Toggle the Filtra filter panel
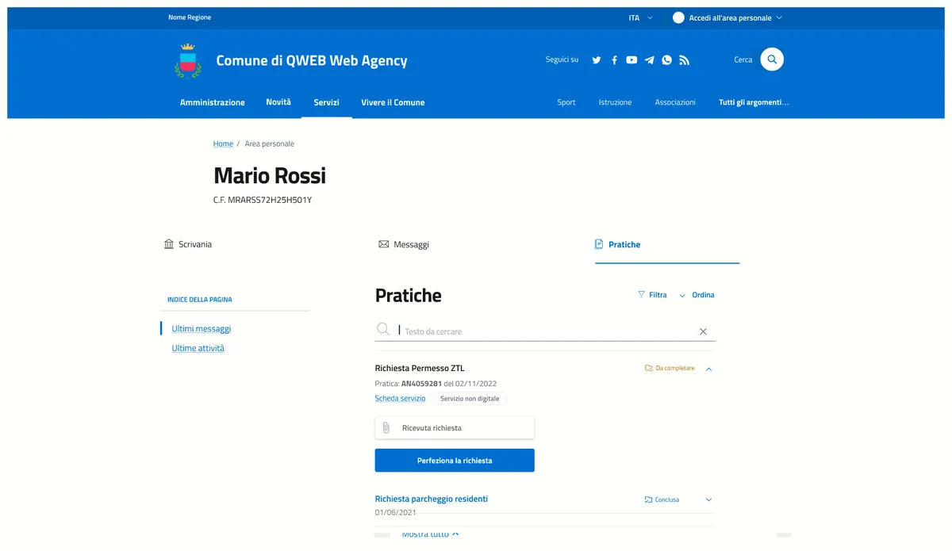The height and width of the screenshot is (551, 952). [x=652, y=294]
